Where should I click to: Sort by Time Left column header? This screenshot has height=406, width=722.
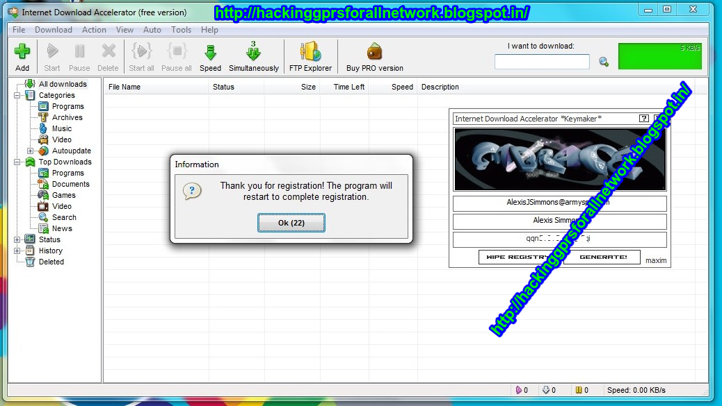[x=345, y=87]
